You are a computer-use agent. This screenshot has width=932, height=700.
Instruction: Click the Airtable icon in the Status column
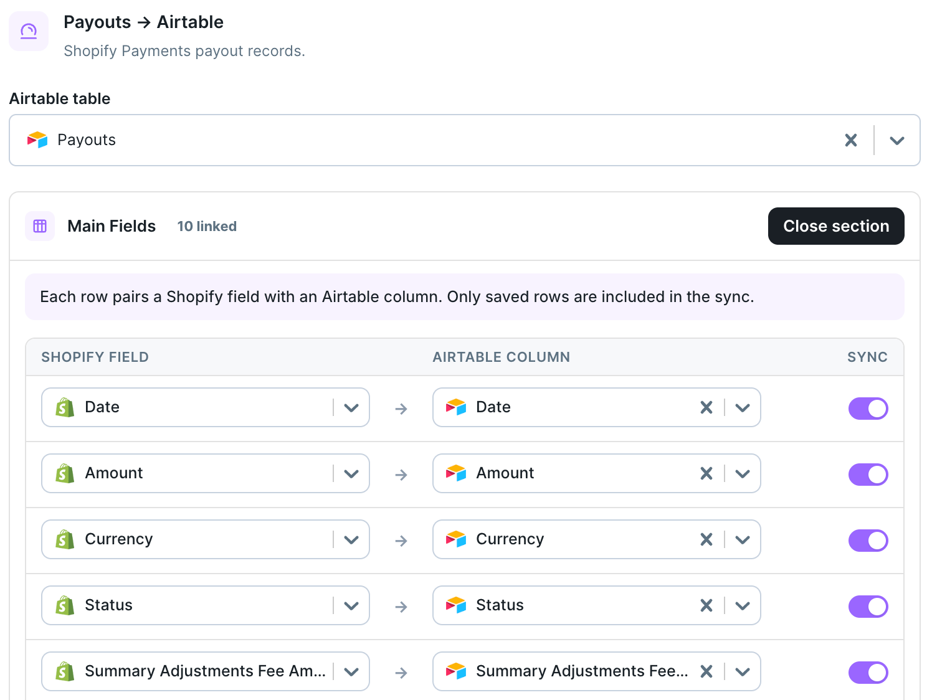pyautogui.click(x=456, y=605)
